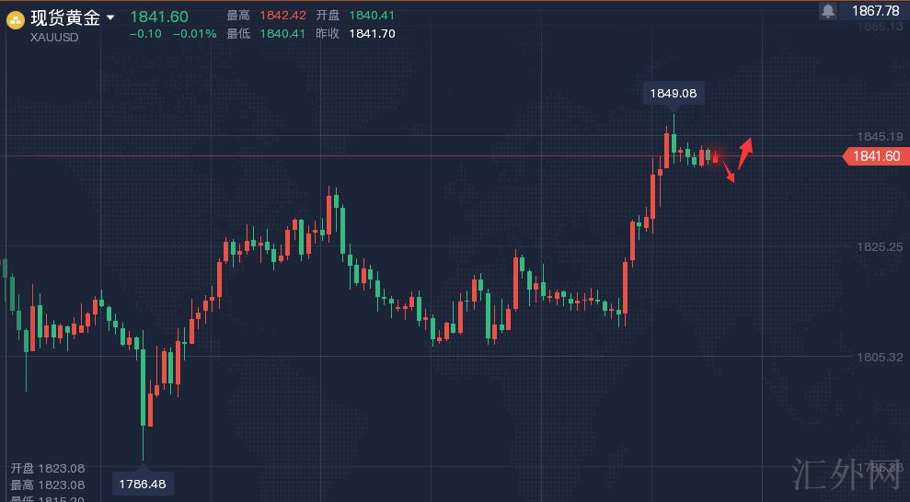Click the red upward arrow annotation
This screenshot has height=502, width=910.
click(745, 152)
